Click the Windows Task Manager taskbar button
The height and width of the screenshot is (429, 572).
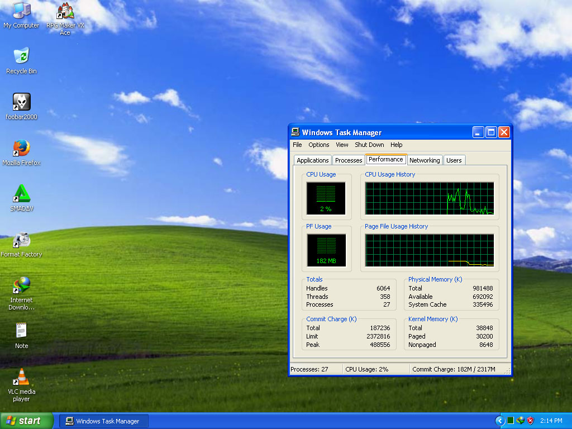104,421
